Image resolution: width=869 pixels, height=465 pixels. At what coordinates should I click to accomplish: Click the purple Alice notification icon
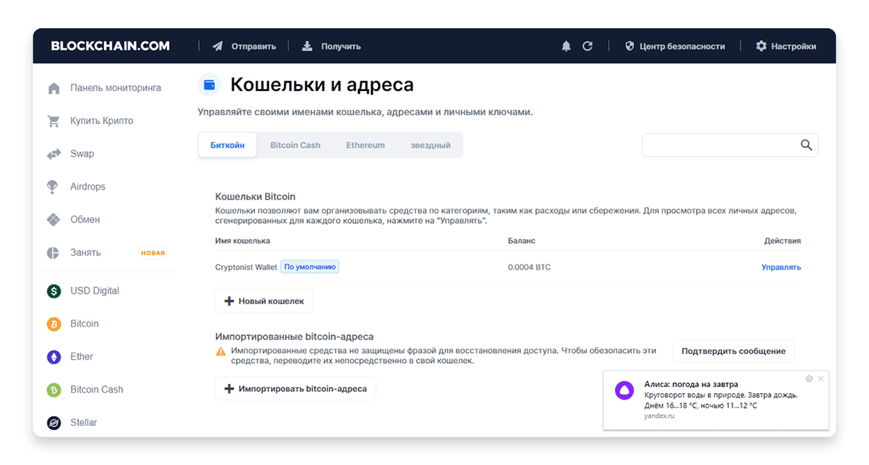624,391
